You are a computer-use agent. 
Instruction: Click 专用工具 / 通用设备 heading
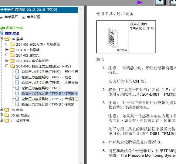point(115,14)
